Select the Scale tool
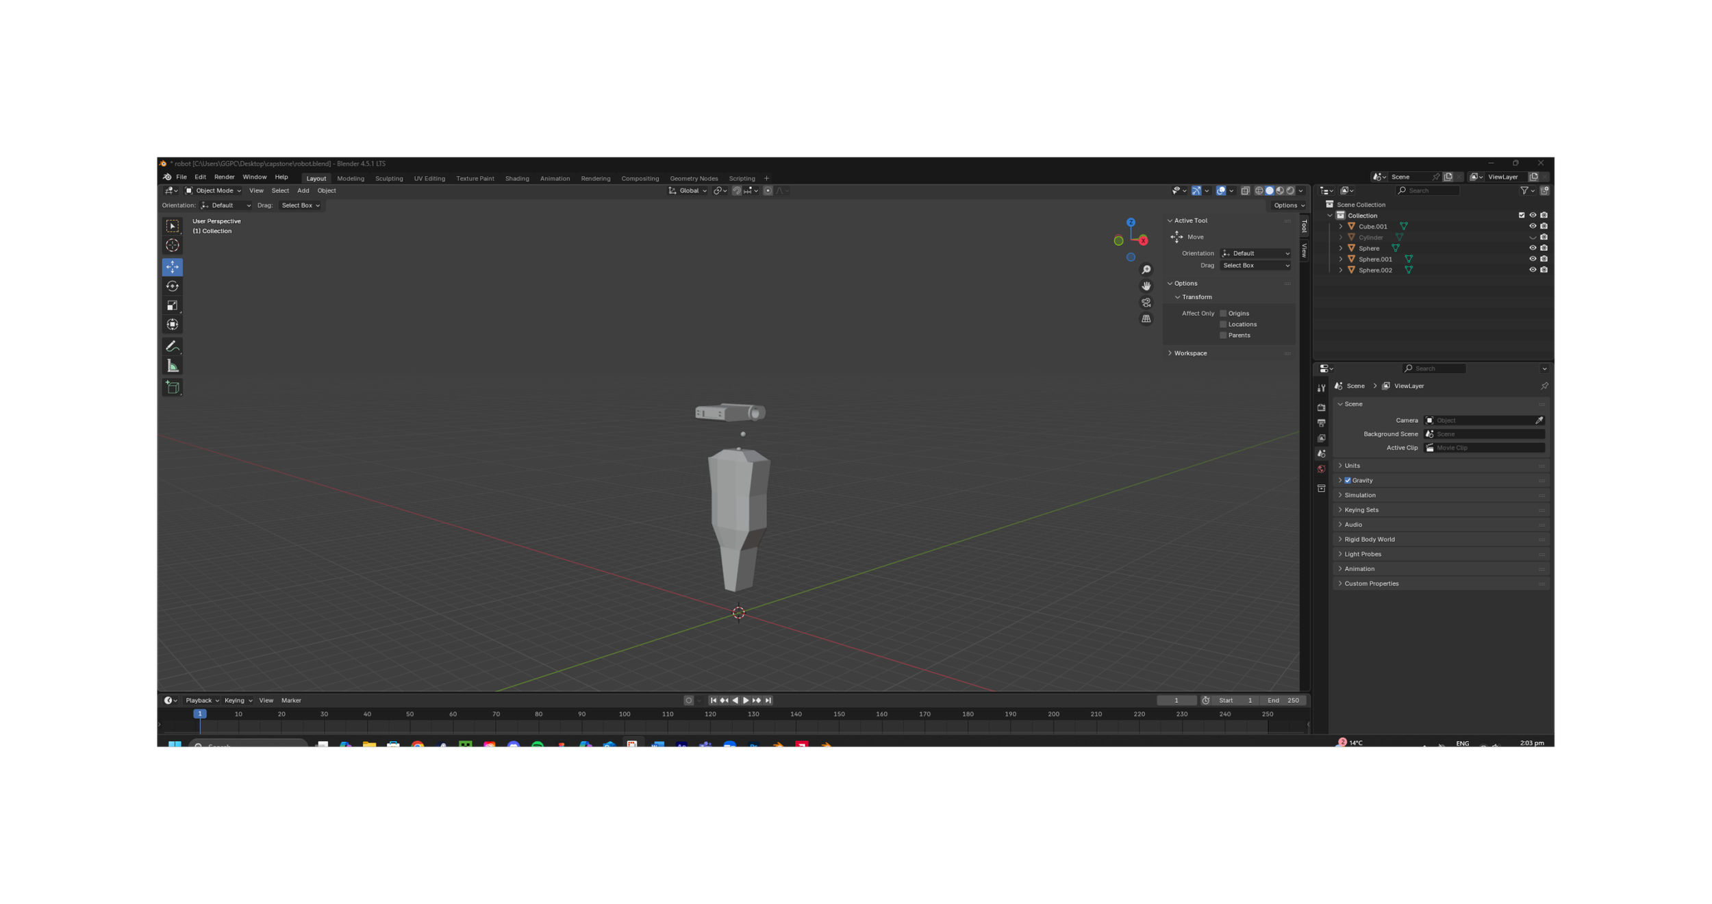The image size is (1712, 904). (172, 305)
